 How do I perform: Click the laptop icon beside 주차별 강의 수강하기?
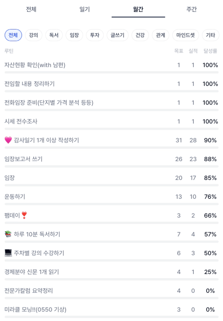(x=8, y=253)
